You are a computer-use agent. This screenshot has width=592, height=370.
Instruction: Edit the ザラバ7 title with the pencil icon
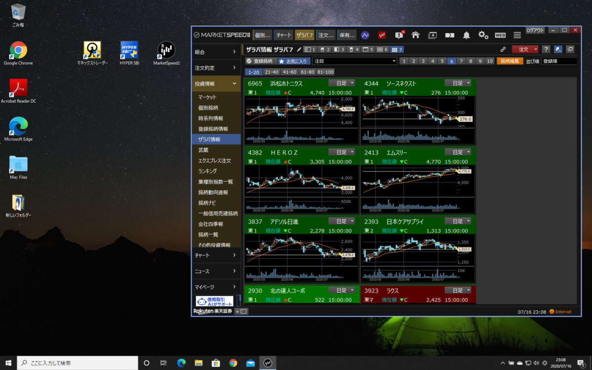[299, 49]
